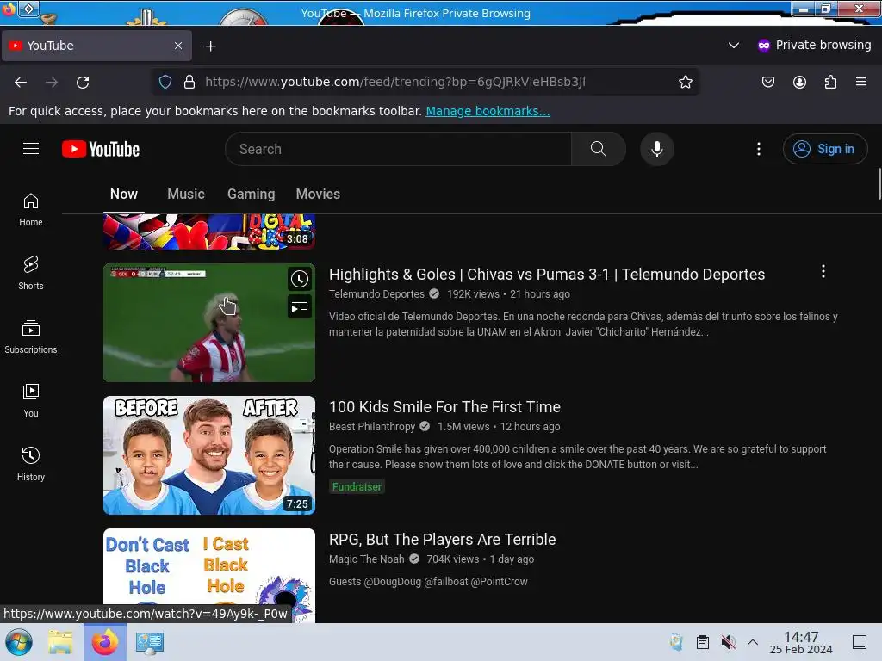Add Chivas video to Watch later

tap(299, 279)
